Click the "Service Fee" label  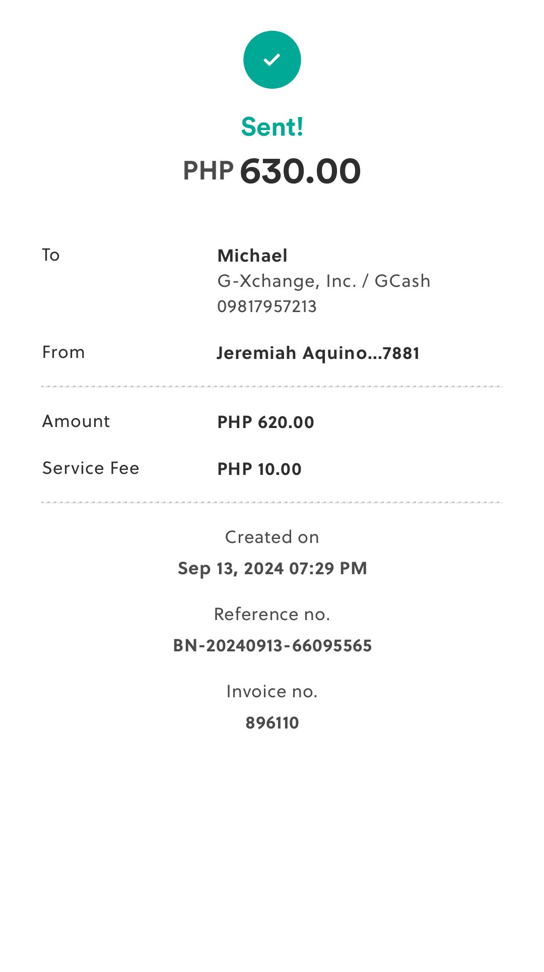pos(91,468)
